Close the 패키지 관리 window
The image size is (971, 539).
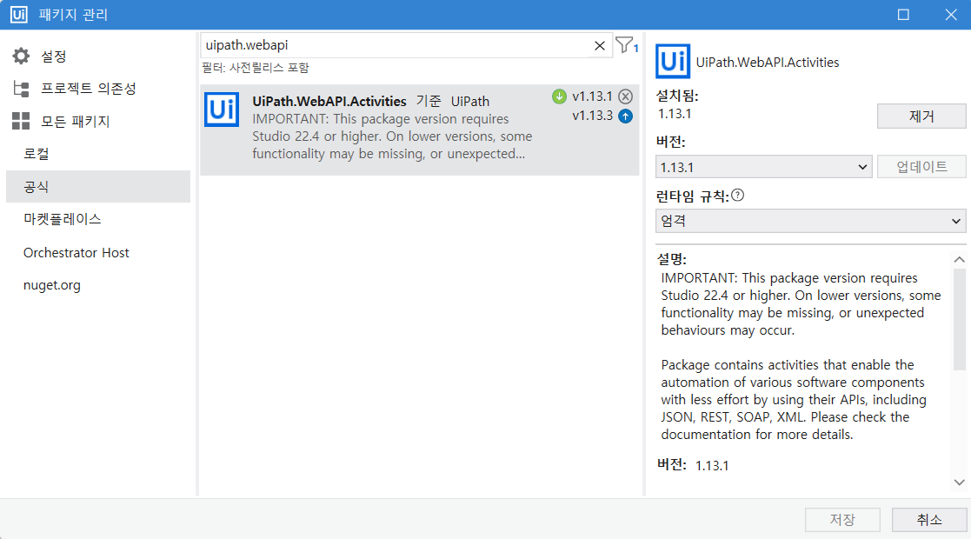951,14
